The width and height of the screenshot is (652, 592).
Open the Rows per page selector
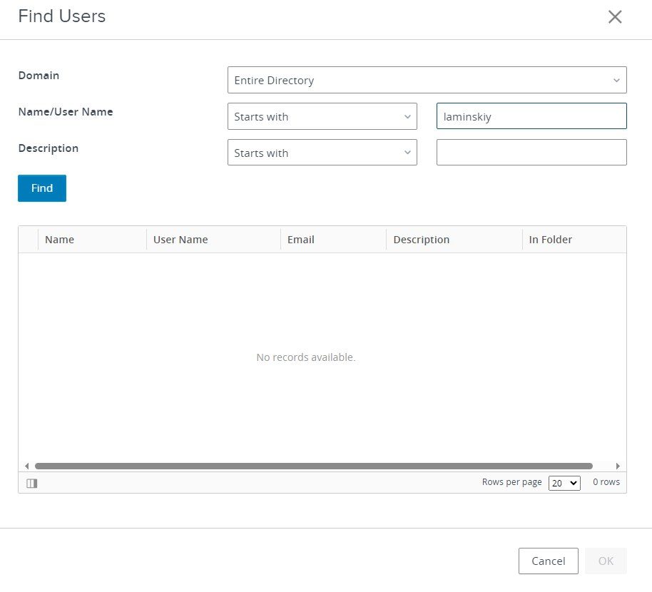click(564, 483)
